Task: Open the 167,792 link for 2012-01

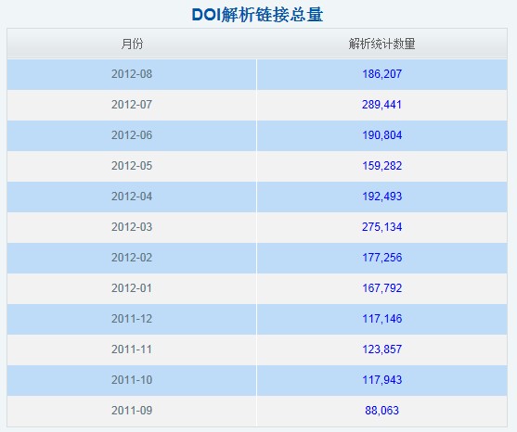Action: 381,288
